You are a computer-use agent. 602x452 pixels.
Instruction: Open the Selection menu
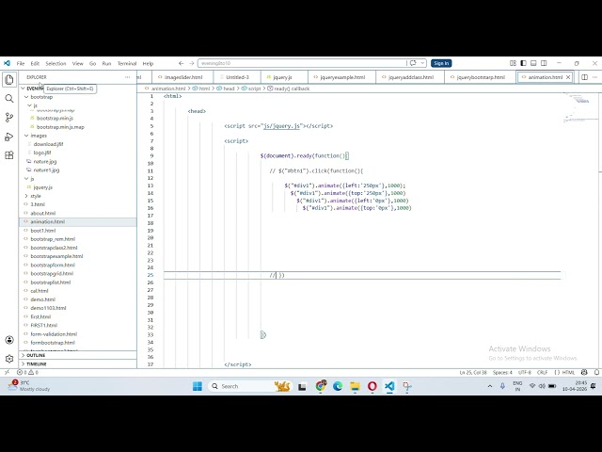pos(55,63)
